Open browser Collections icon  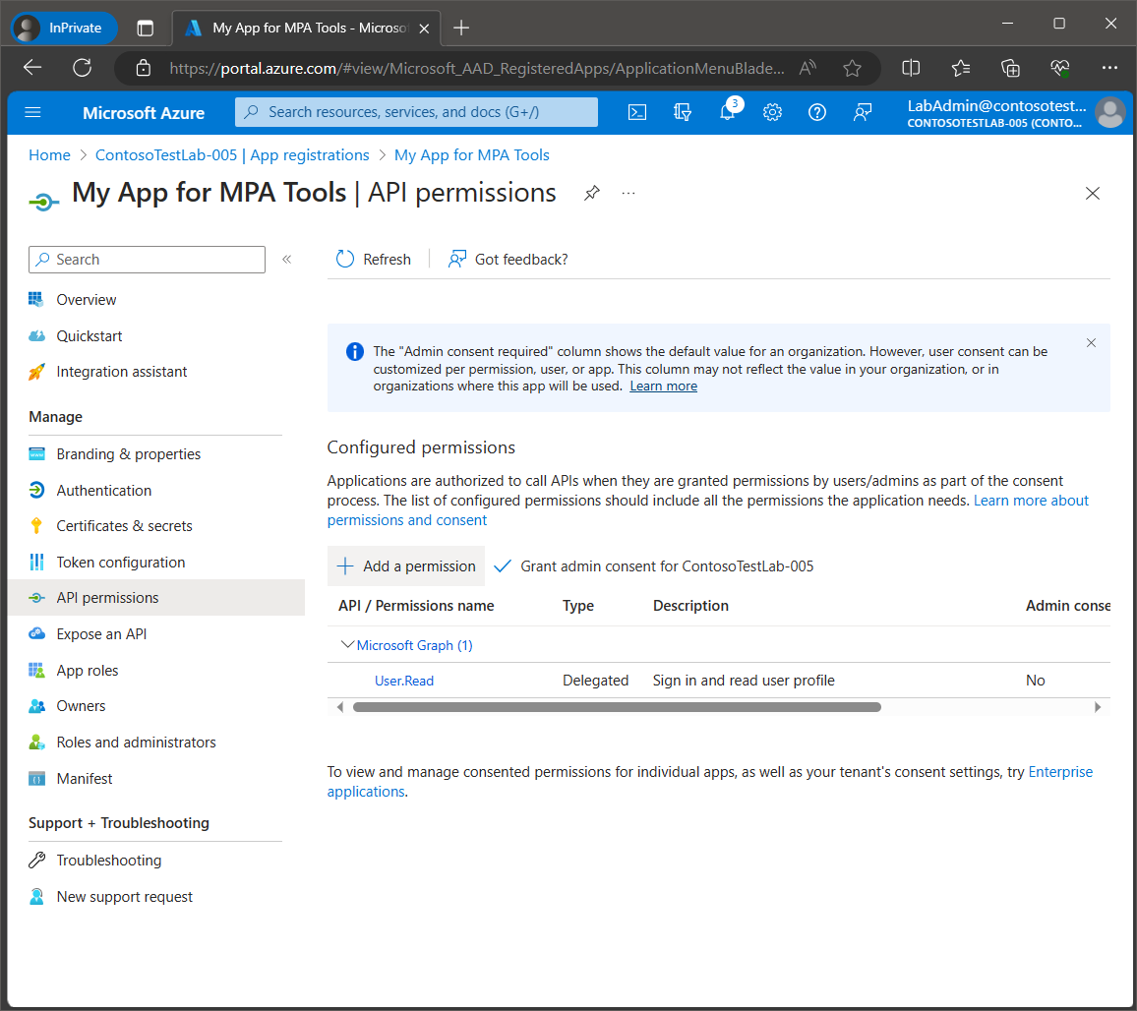[1010, 68]
